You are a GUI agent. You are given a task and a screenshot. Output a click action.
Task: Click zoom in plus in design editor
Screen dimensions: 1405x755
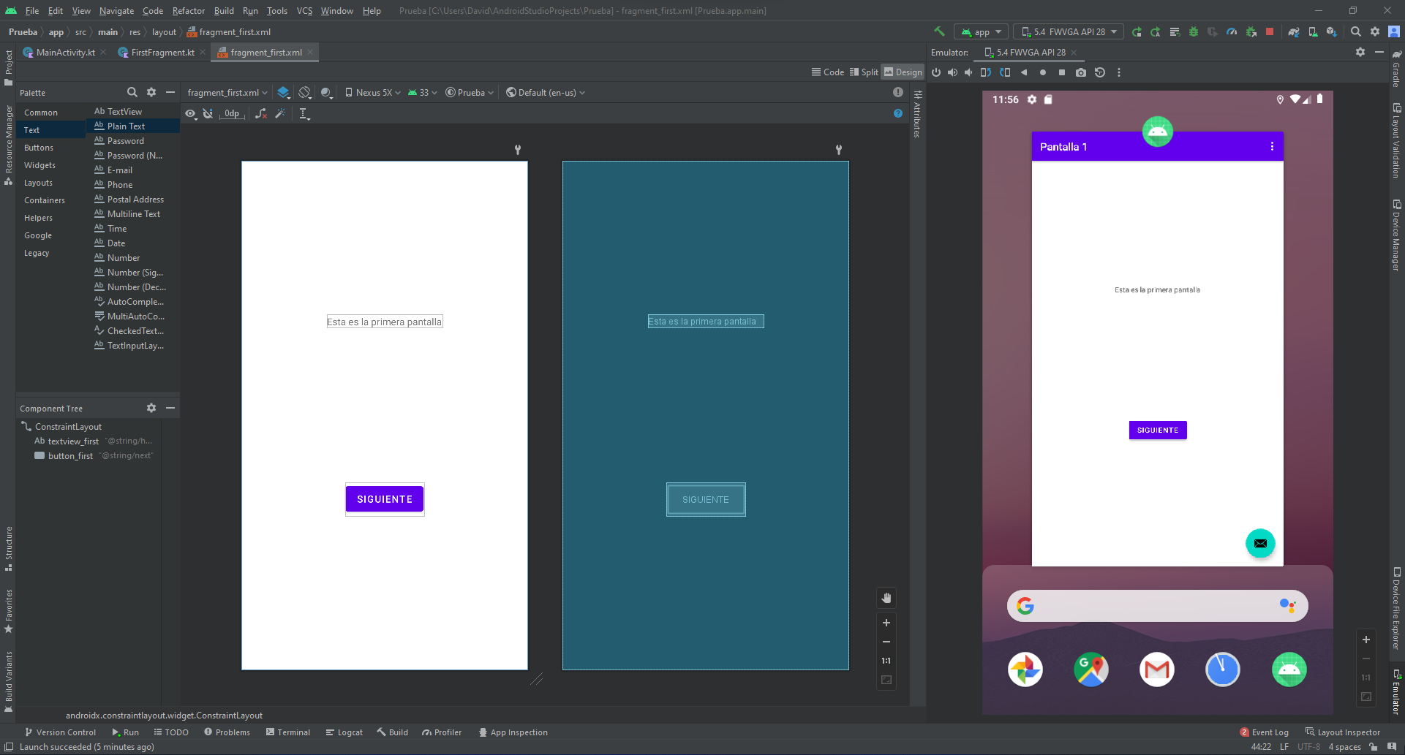(x=886, y=623)
